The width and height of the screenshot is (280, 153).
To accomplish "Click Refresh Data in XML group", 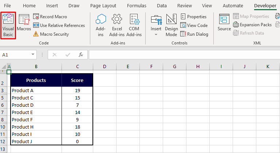I will tap(248, 33).
